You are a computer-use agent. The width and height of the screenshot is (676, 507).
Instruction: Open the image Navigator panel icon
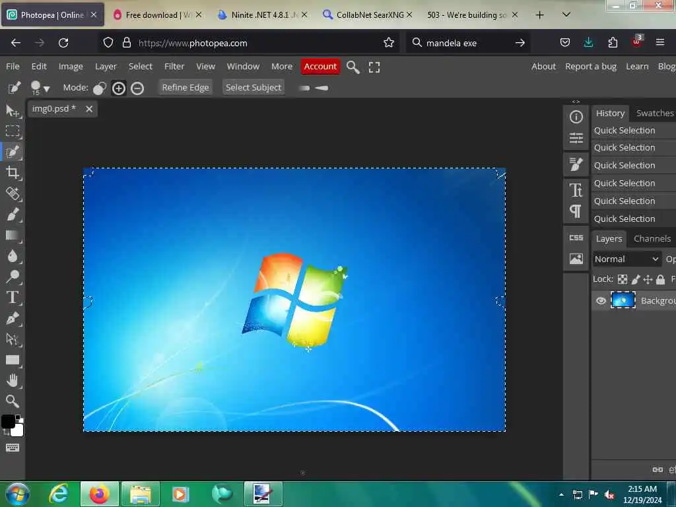[x=576, y=259]
